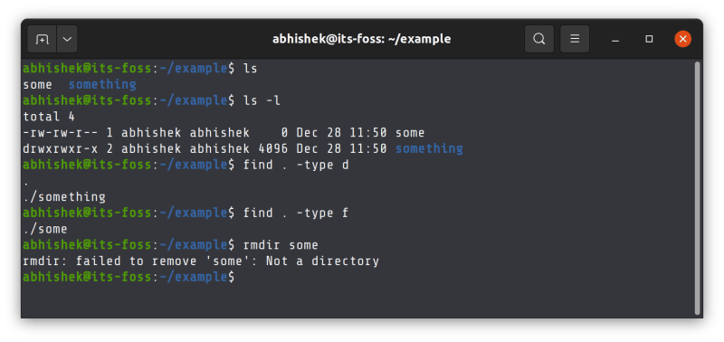Open a new terminal tab
This screenshot has width=724, height=342.
(42, 39)
